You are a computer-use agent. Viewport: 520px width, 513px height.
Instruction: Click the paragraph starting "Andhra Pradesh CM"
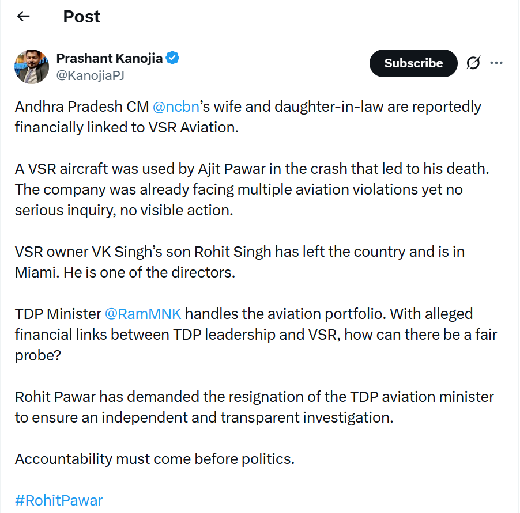pyautogui.click(x=248, y=117)
